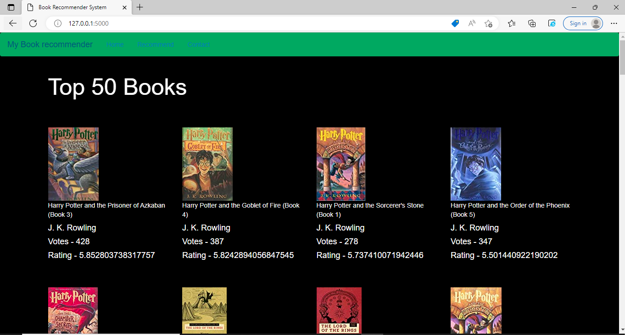Open Browser Essentials icon
The height and width of the screenshot is (335, 625).
551,23
